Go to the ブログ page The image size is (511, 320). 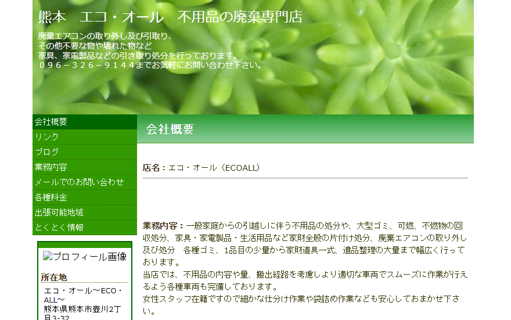[84, 152]
